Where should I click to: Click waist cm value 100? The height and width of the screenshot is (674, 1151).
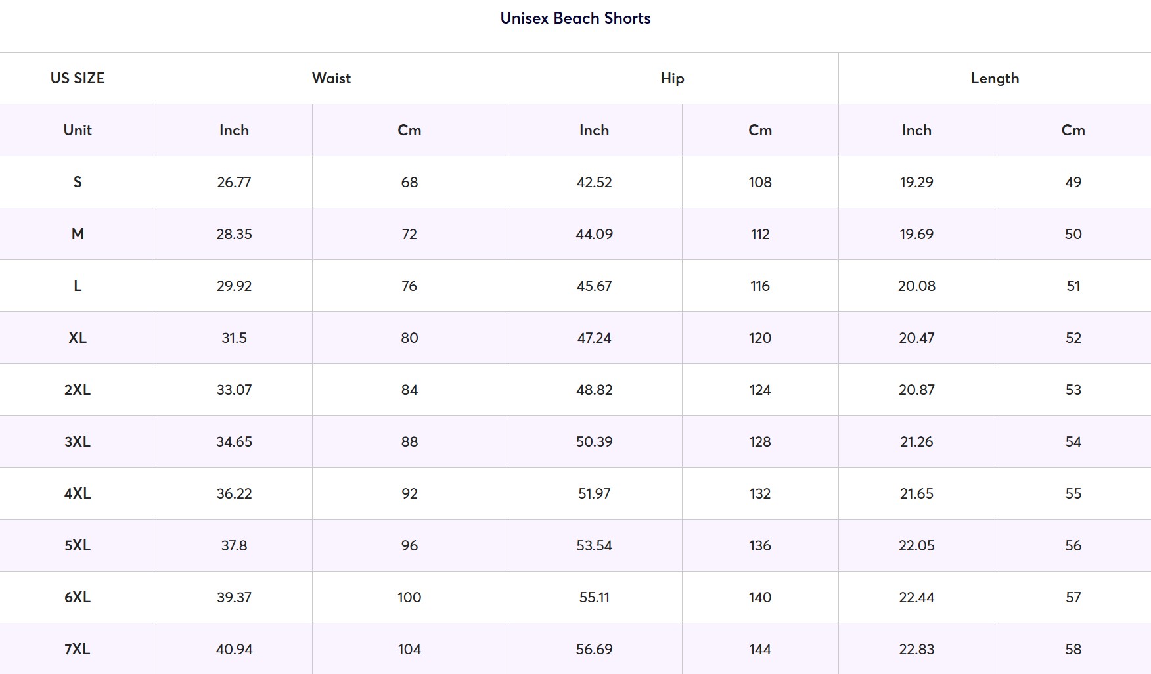(409, 597)
